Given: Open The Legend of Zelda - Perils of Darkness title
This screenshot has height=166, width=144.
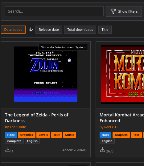Looking at the screenshot, I should tap(37, 118).
